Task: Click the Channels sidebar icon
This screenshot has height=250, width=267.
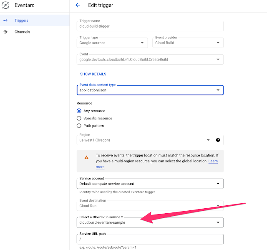Action: (x=5, y=32)
